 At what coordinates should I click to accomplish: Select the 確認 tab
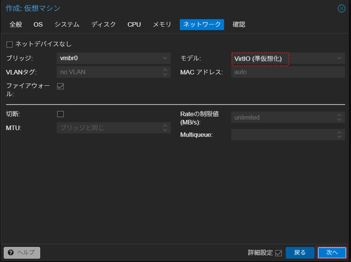tap(239, 24)
